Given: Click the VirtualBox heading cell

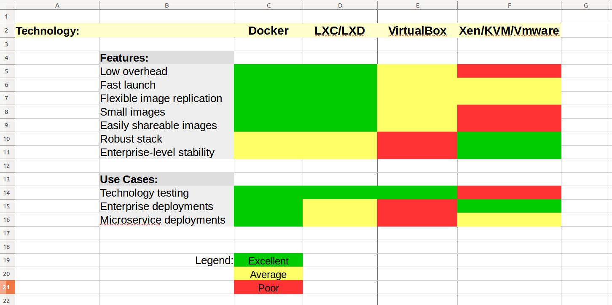Looking at the screenshot, I should [417, 31].
